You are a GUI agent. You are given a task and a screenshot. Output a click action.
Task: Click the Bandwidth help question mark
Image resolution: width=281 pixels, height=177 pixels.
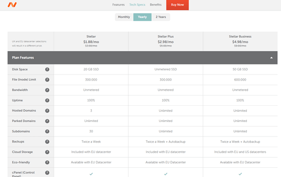click(x=47, y=90)
